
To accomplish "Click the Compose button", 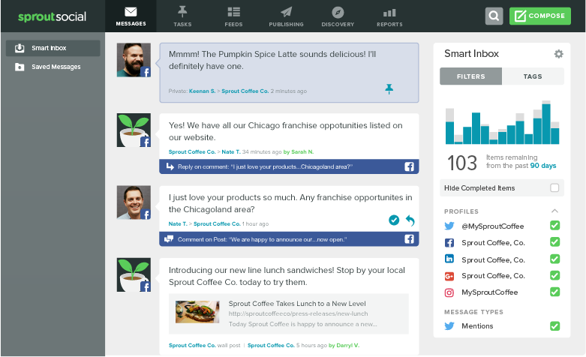I will pos(540,16).
